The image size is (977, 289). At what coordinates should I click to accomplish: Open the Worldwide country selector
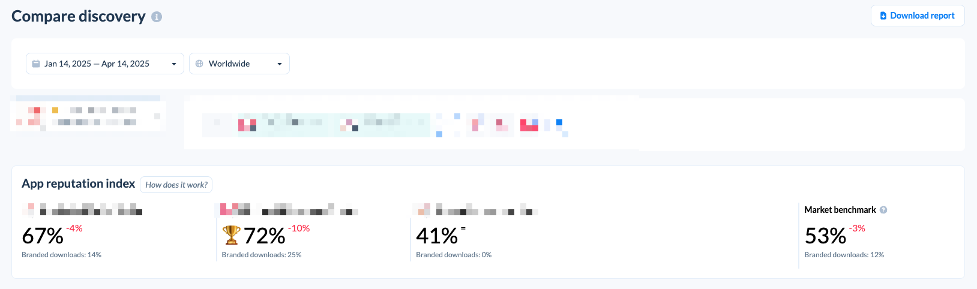pos(239,64)
